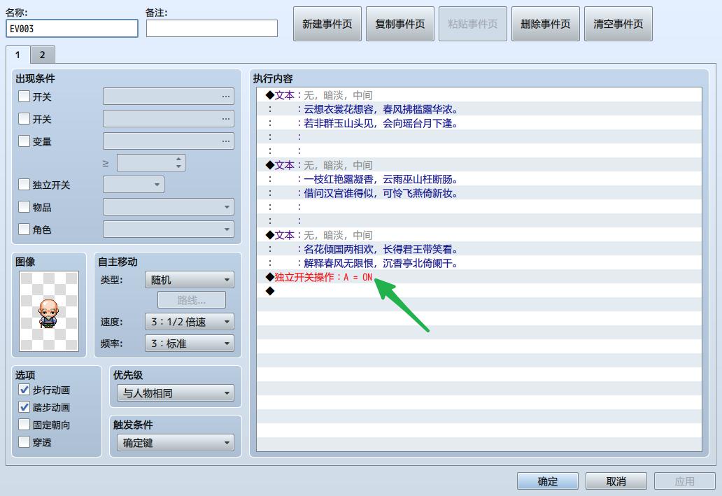Open the second 开关 selector ellipsis field
The height and width of the screenshot is (496, 722).
point(169,118)
